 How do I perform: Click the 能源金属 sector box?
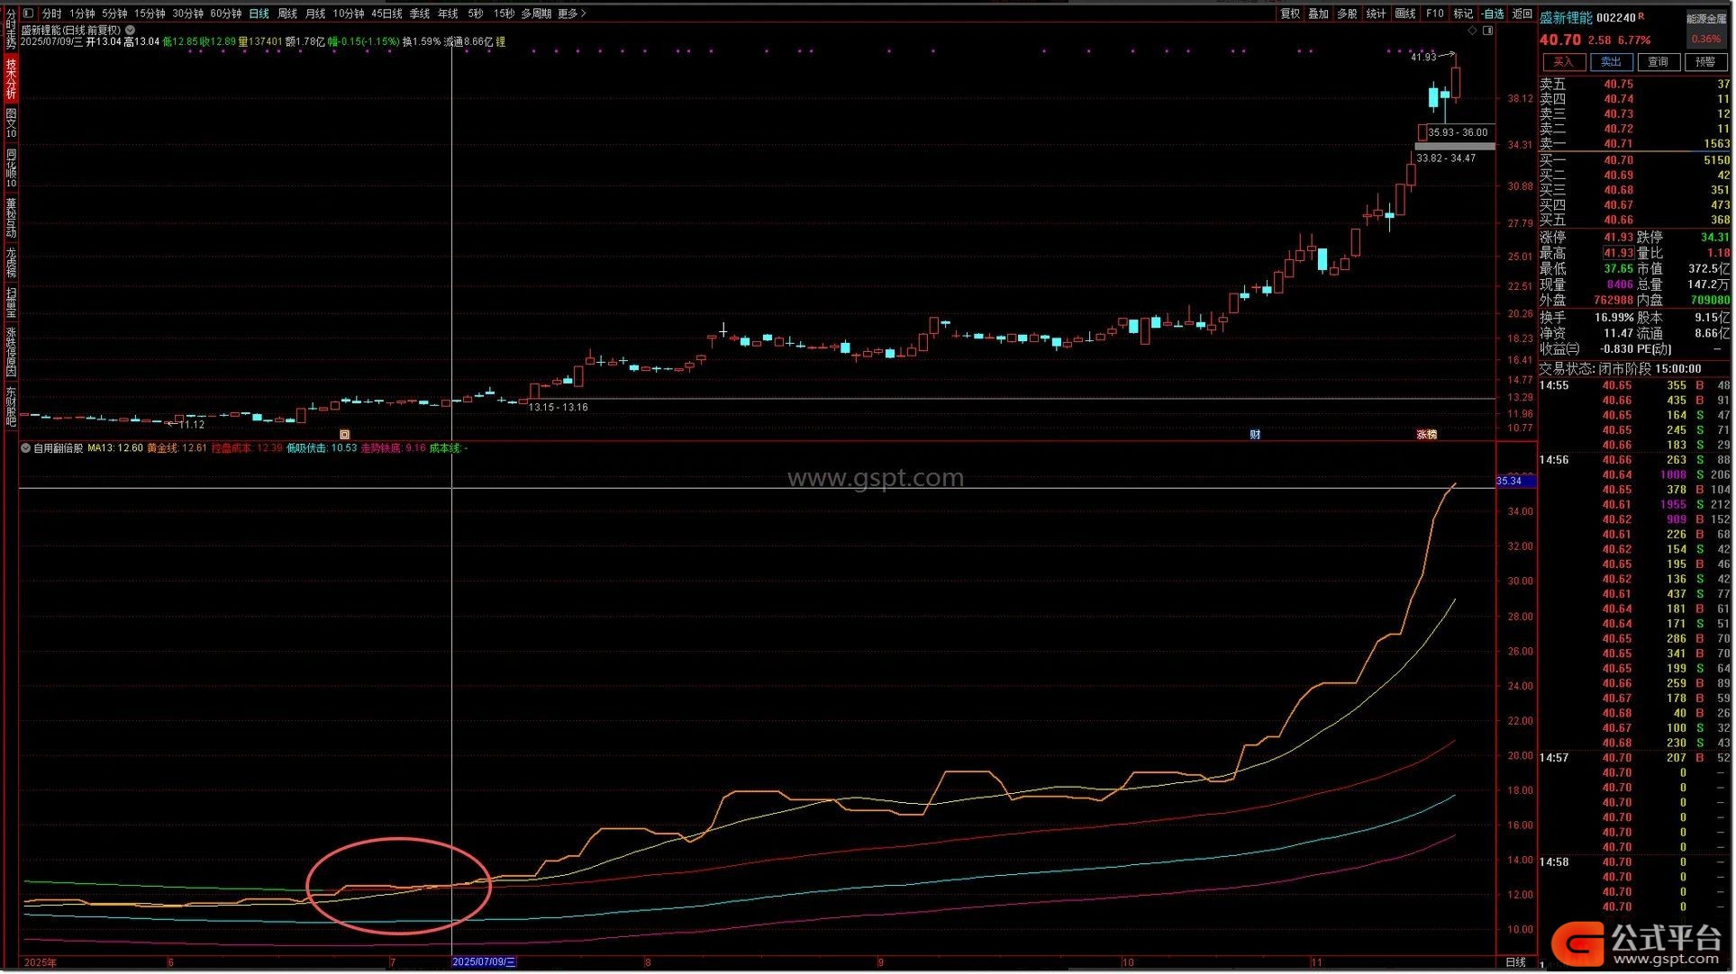pos(1706,29)
